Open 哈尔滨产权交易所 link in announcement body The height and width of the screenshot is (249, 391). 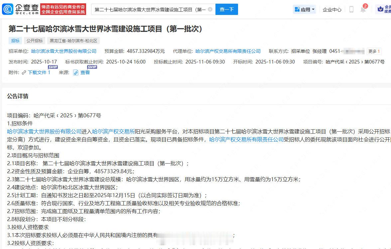[x=113, y=131]
